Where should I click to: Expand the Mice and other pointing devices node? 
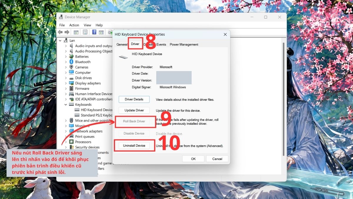point(66,121)
